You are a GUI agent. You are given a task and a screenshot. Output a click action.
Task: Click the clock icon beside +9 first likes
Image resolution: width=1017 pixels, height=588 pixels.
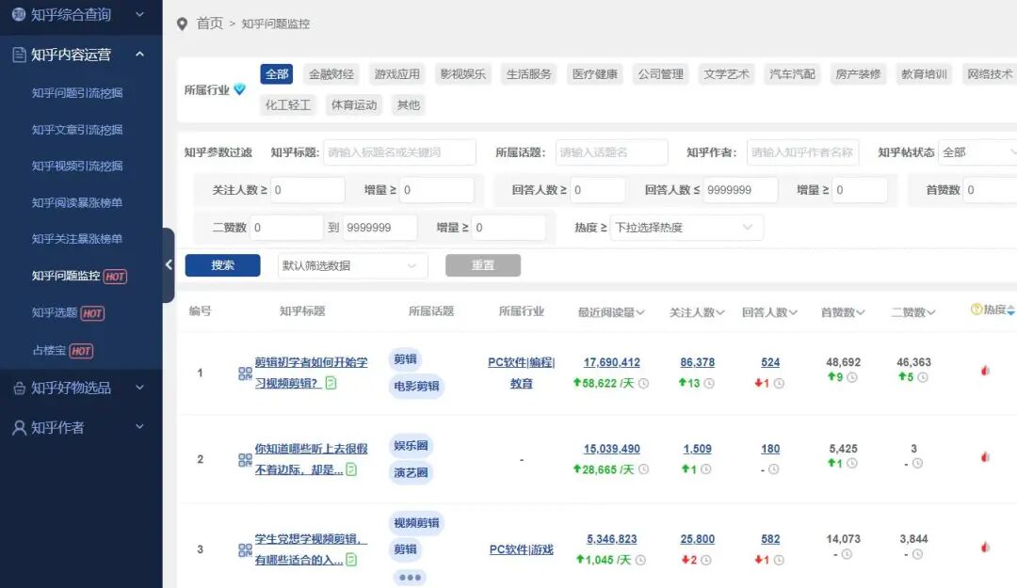[x=851, y=377]
